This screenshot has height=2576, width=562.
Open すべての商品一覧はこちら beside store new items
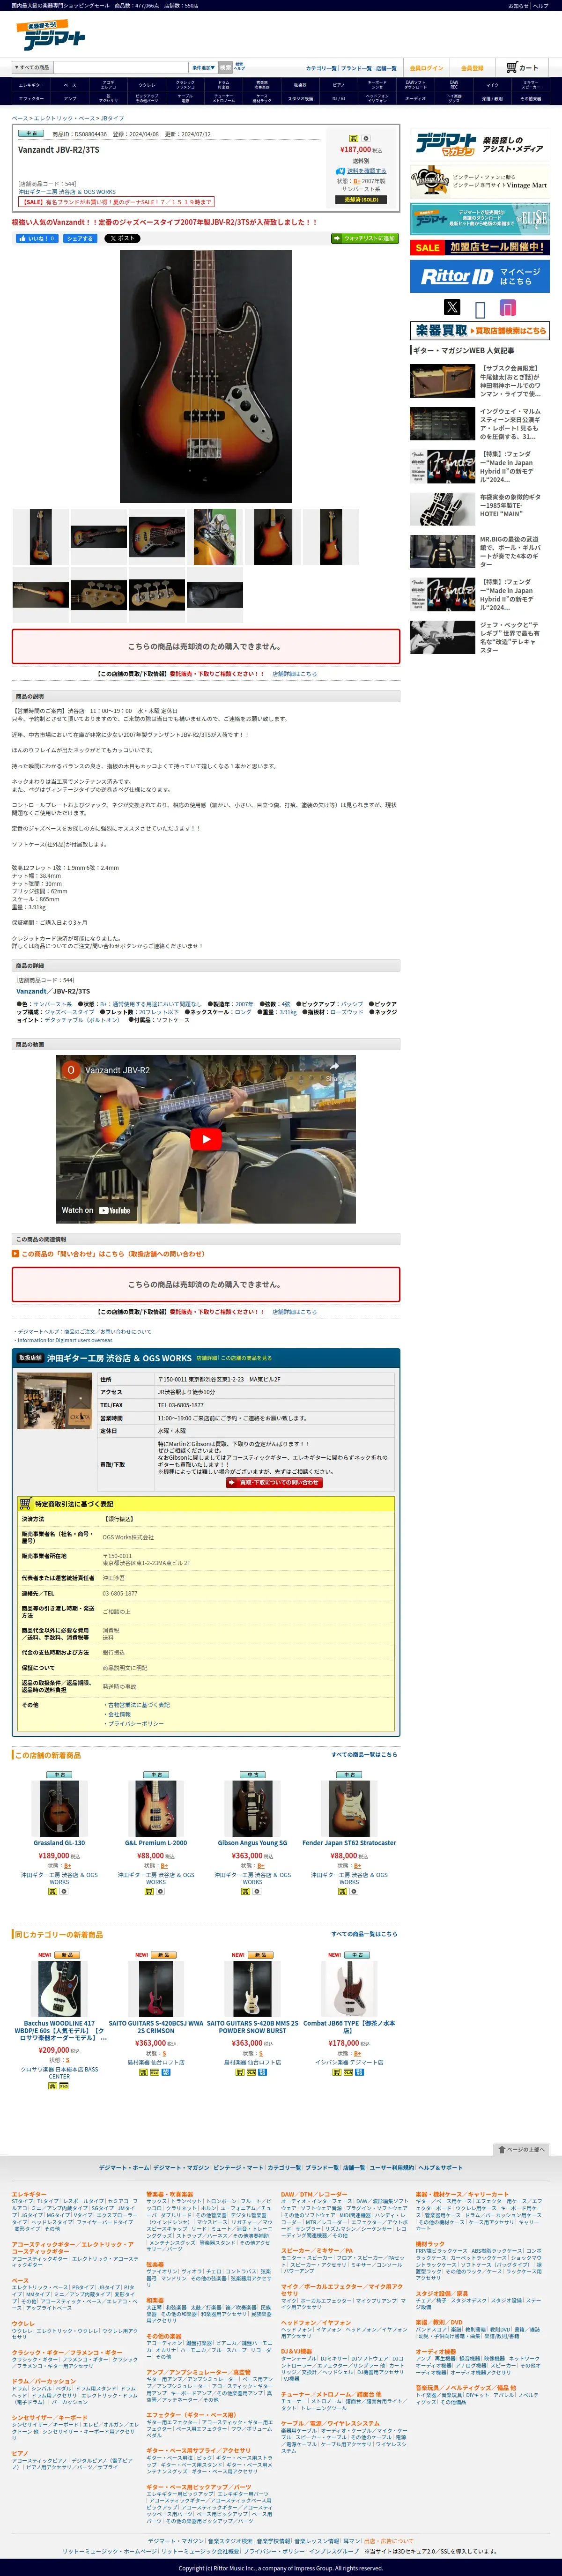[x=364, y=1754]
